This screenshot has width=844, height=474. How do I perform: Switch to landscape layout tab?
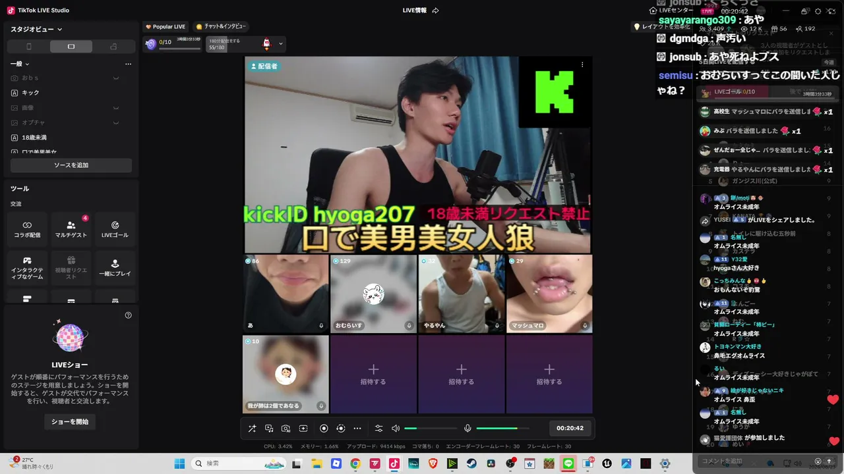point(71,47)
